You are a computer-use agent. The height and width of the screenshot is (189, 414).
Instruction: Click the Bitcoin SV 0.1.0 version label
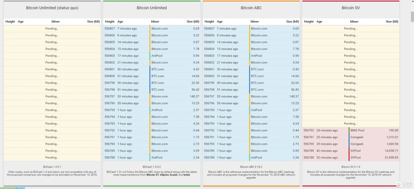pos(350,167)
